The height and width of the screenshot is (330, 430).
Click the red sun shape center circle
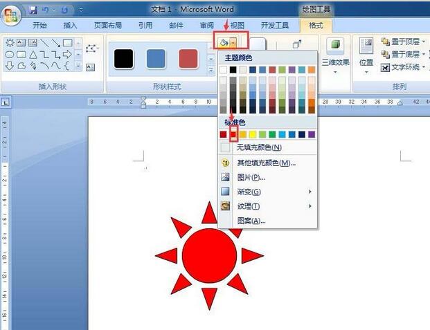[x=209, y=256]
